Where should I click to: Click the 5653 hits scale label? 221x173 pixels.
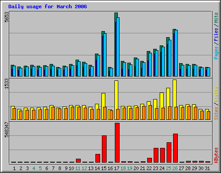click(6, 17)
